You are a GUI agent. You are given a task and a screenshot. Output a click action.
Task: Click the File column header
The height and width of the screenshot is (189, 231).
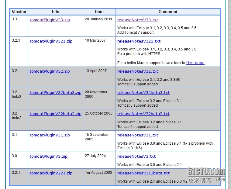point(55,12)
